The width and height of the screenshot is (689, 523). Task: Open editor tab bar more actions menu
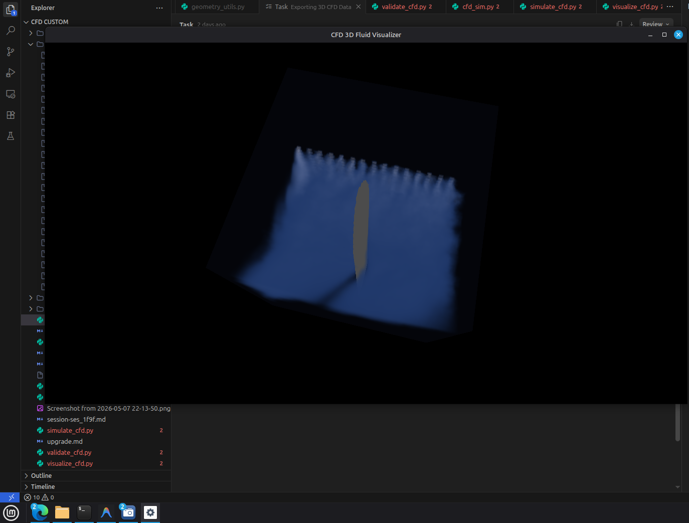670,7
